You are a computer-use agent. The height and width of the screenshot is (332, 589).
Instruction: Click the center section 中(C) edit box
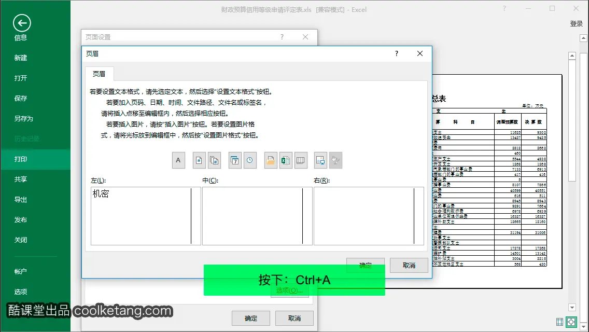click(x=257, y=216)
